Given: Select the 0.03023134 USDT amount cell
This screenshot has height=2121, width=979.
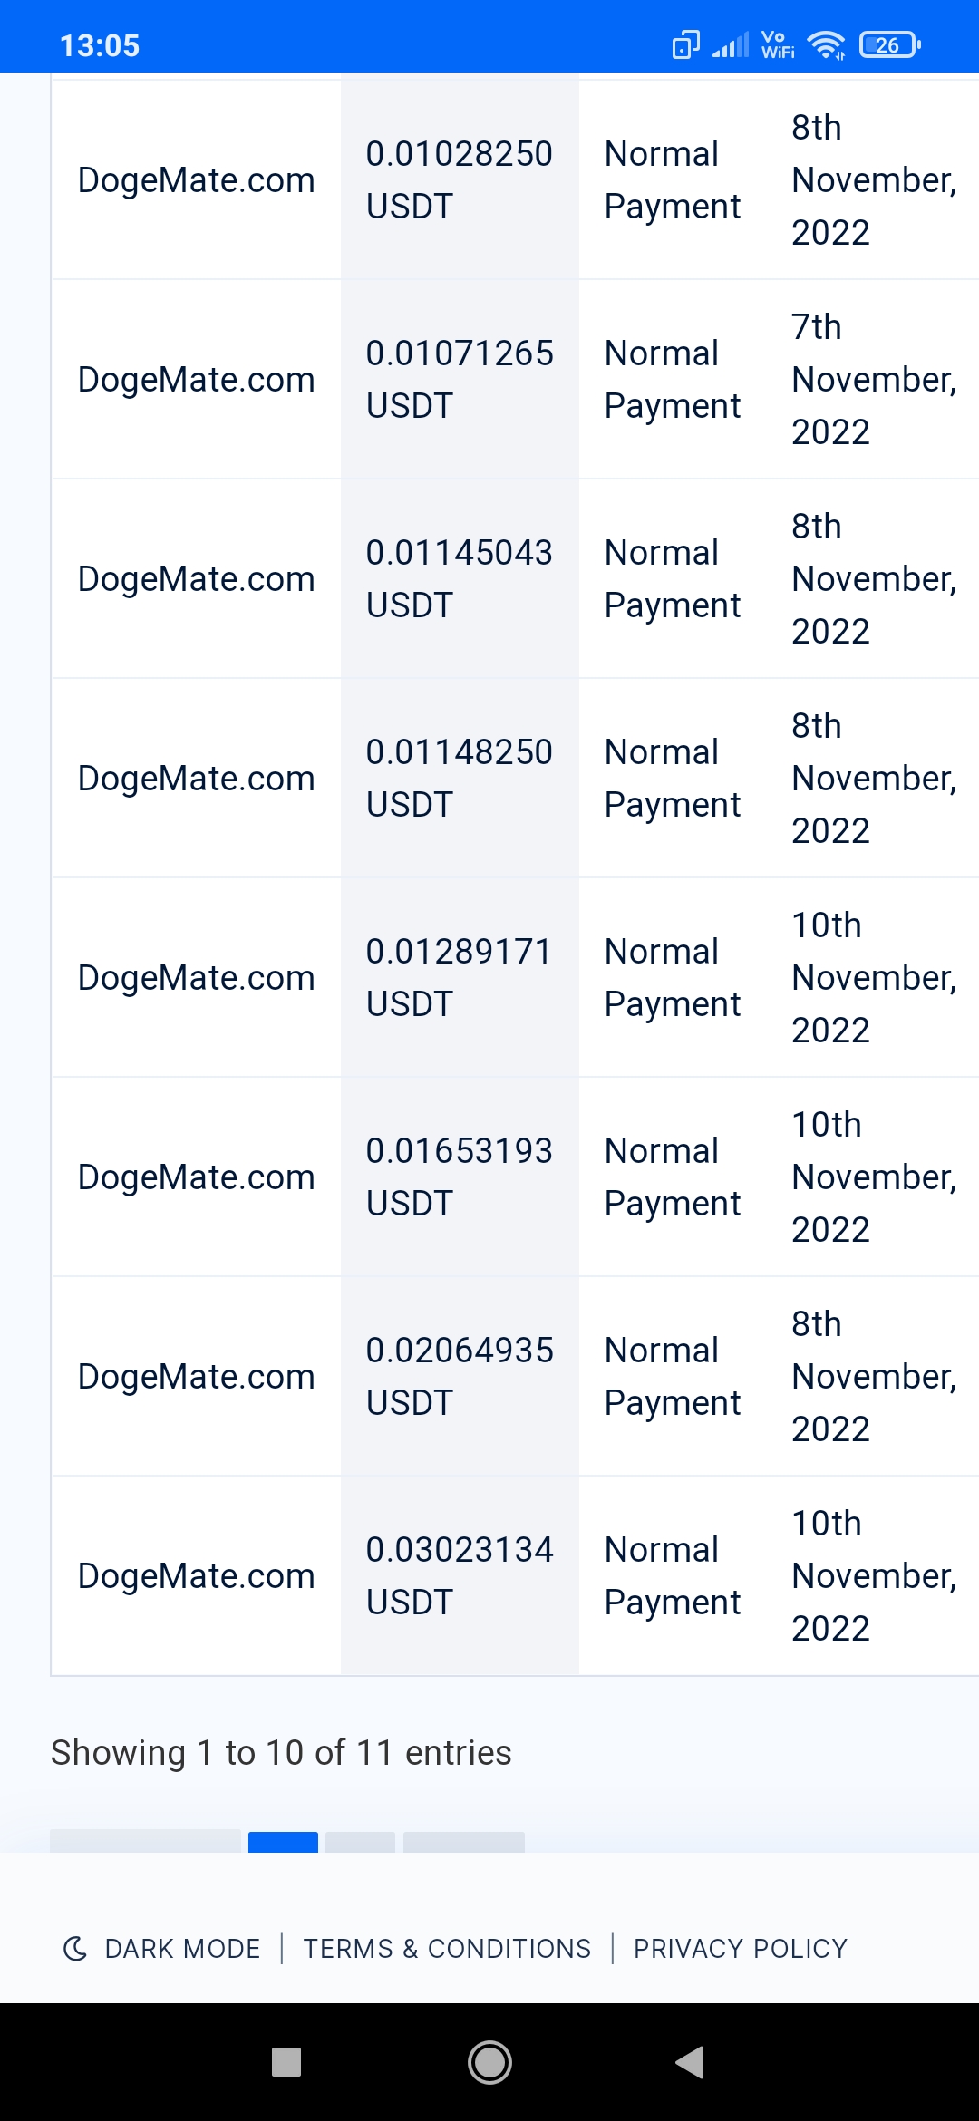Looking at the screenshot, I should click(460, 1576).
